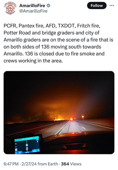The image size is (118, 170).
Task: Open the AmarilloFire display name link
Action: click(x=32, y=6)
